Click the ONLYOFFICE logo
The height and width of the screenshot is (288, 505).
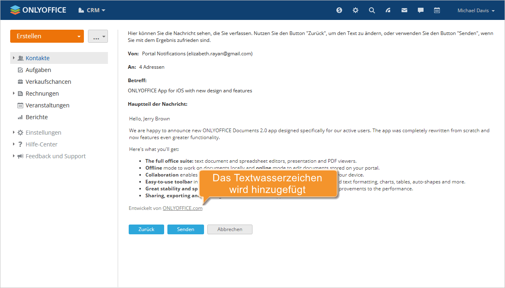click(38, 10)
